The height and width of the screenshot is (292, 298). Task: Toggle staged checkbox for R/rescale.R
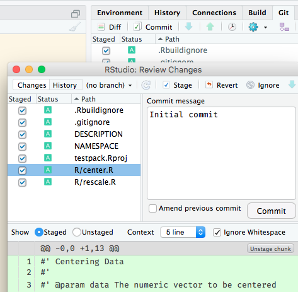click(22, 182)
